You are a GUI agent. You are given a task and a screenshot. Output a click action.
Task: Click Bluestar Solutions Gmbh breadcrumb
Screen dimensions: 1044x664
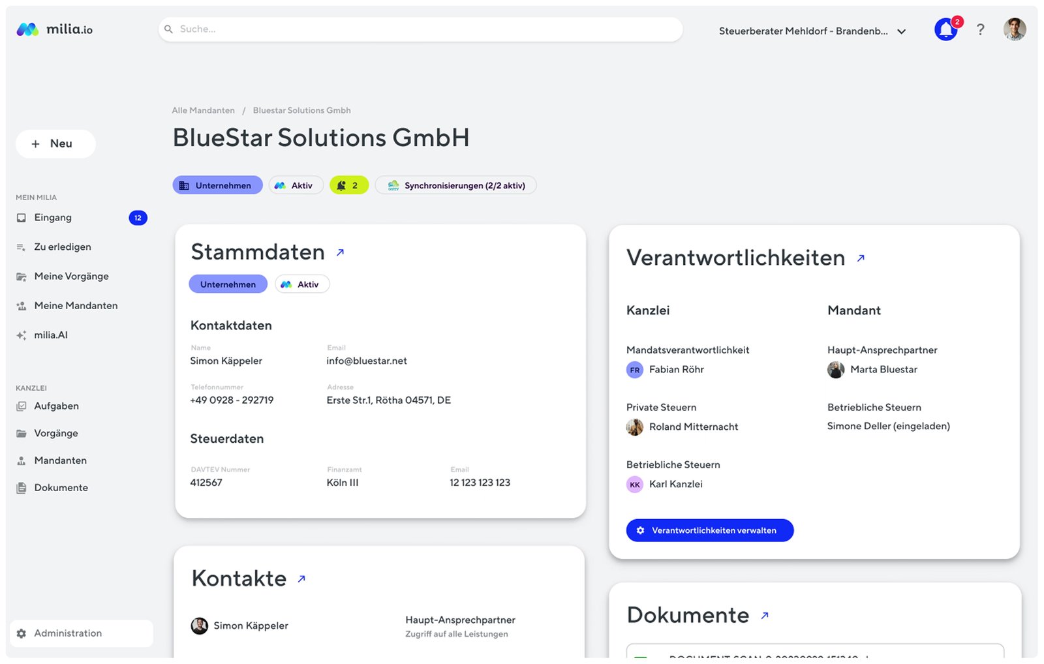click(301, 110)
